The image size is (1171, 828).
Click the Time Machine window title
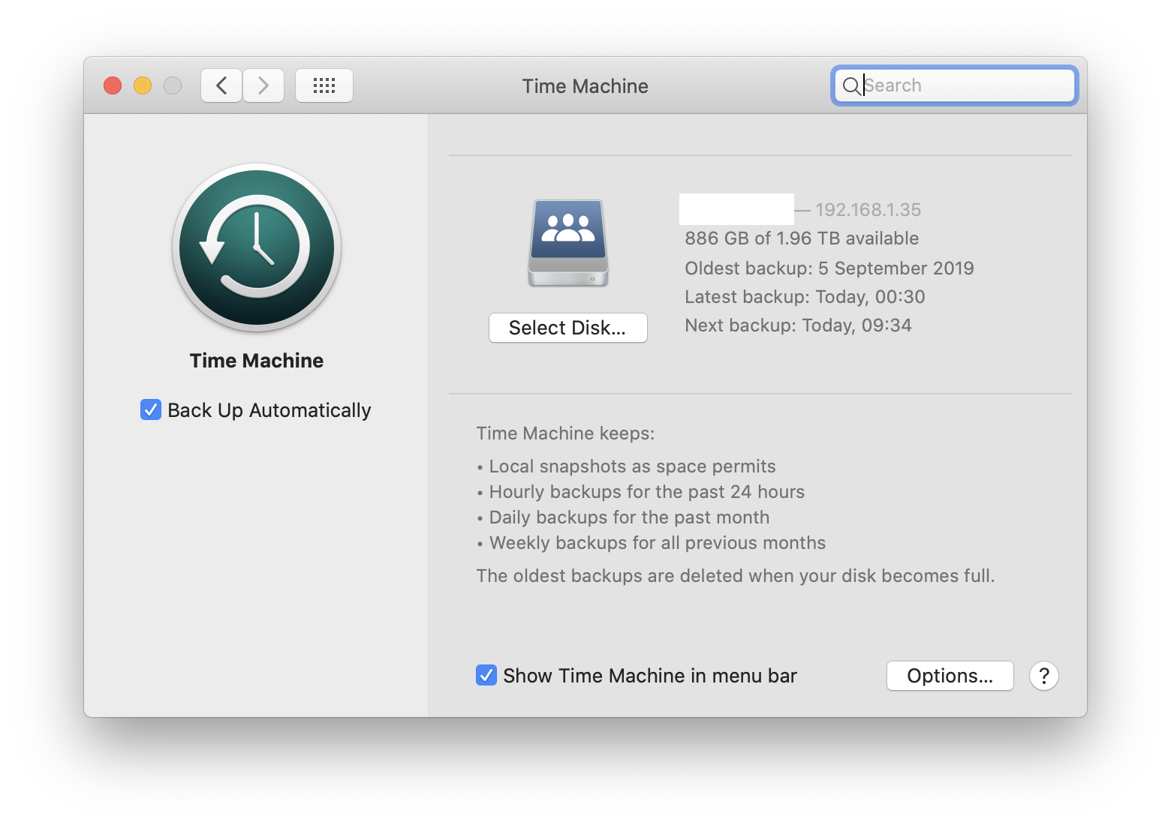(x=585, y=86)
